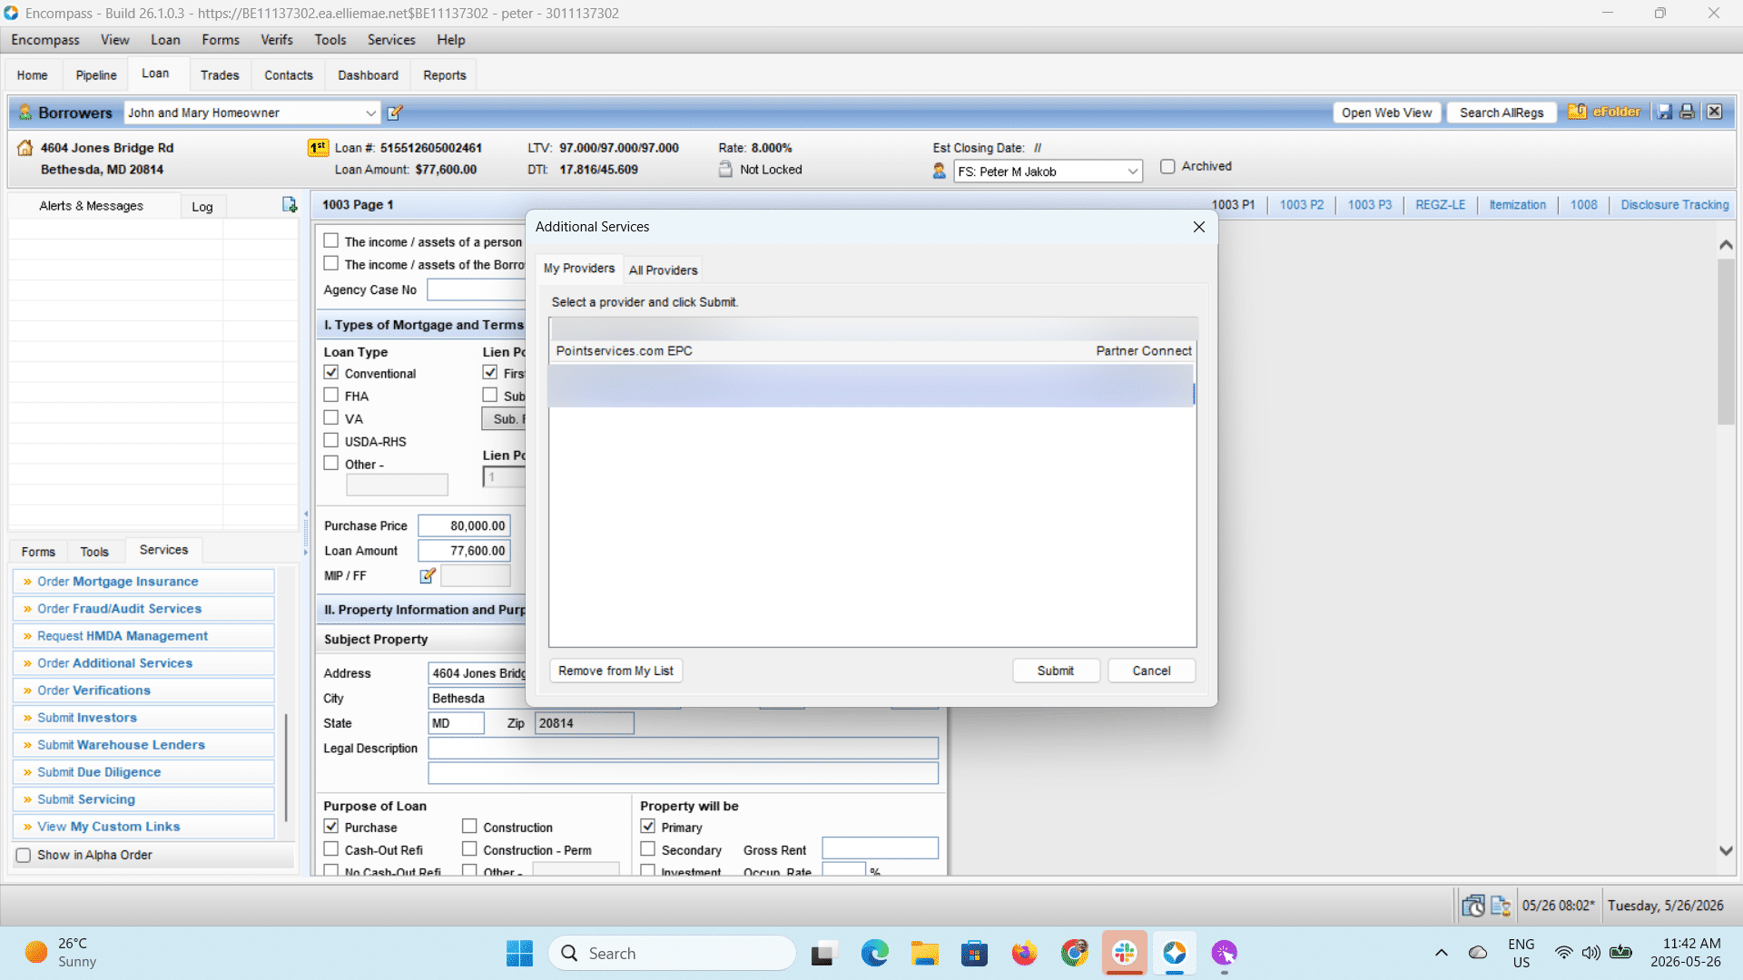Open File Explorer from the taskbar
The width and height of the screenshot is (1743, 980).
(924, 953)
